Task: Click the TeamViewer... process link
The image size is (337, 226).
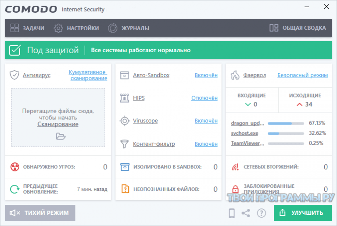Action: pyautogui.click(x=247, y=143)
